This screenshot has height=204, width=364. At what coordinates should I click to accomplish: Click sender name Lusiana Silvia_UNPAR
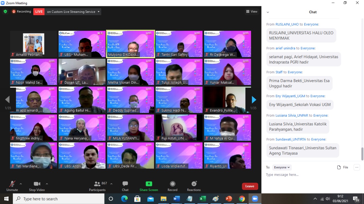[292, 115]
